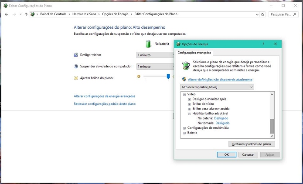Click Restaurar padrões do plano button
Screen dimensions: 303x184
252,144
